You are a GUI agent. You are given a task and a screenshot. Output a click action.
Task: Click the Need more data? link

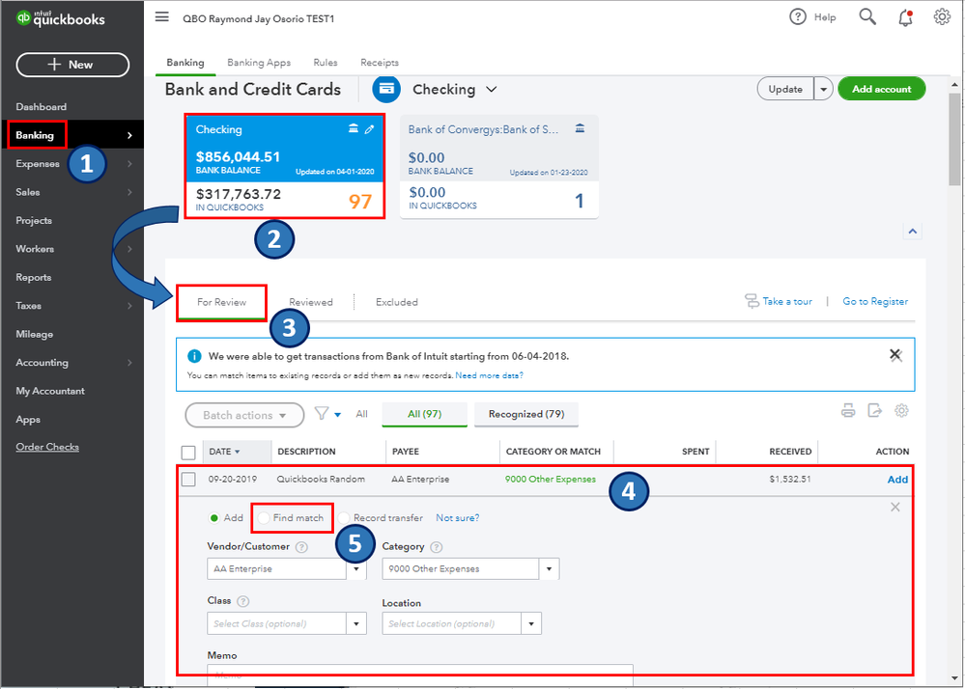(x=490, y=375)
